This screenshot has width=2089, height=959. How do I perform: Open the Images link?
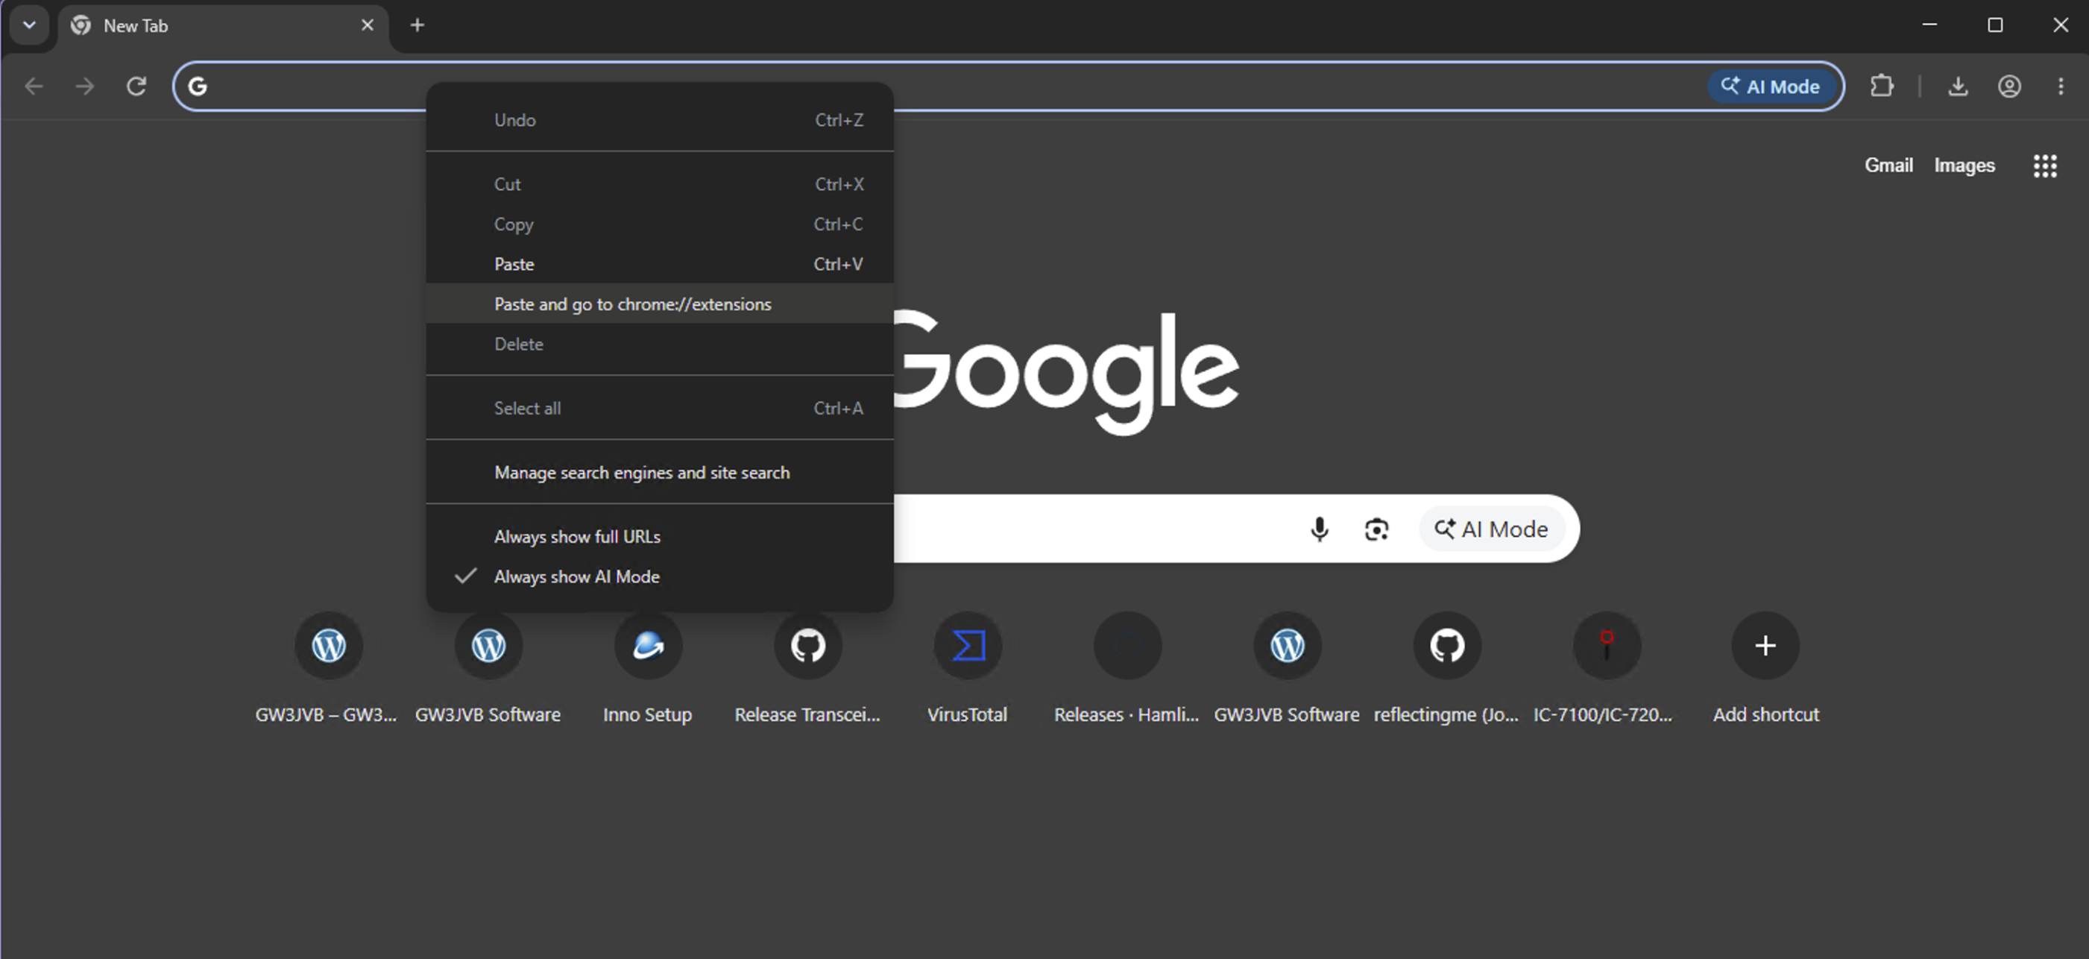(1963, 166)
